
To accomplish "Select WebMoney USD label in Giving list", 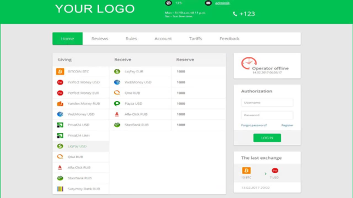I will 81,114.
